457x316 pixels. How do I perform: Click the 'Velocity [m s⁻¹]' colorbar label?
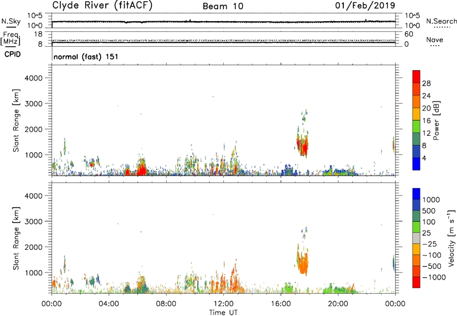coord(451,238)
